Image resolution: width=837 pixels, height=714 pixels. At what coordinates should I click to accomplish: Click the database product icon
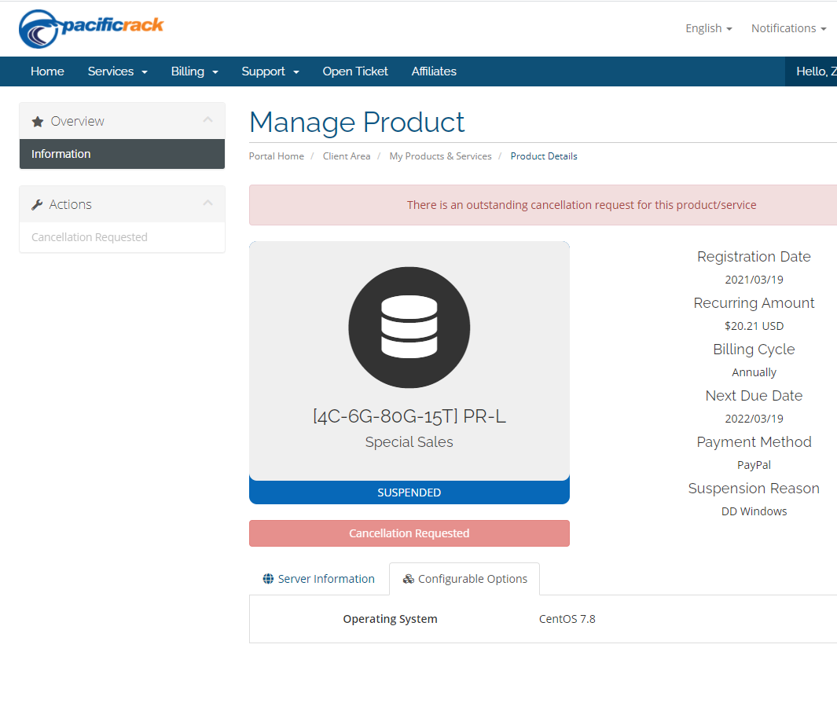tap(409, 327)
